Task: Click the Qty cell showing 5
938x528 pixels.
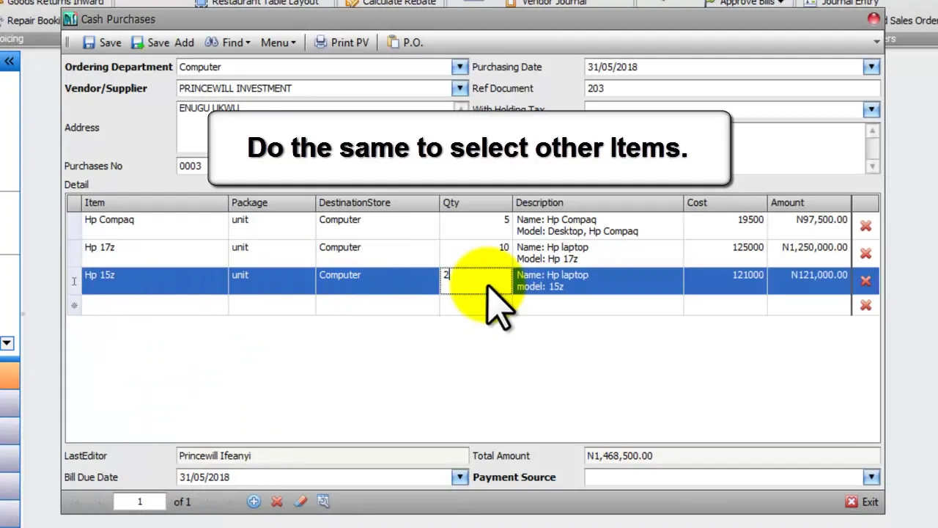Action: point(476,225)
